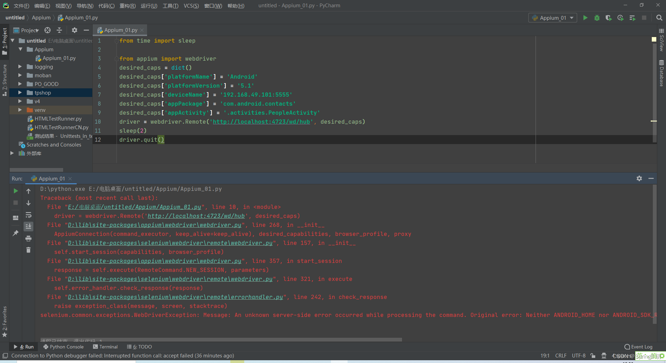The width and height of the screenshot is (666, 363).
Task: Expand the moban folder
Action: (x=20, y=75)
